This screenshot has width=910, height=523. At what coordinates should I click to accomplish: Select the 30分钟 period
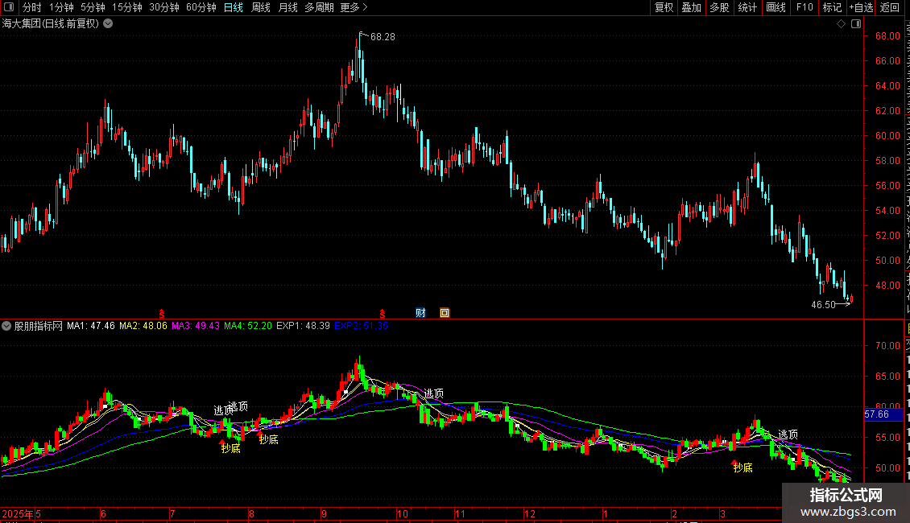(164, 7)
